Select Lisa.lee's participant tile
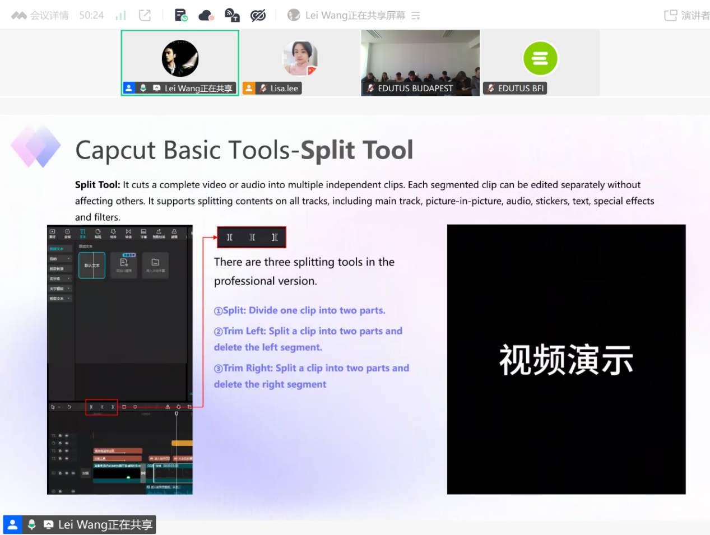 tap(300, 63)
